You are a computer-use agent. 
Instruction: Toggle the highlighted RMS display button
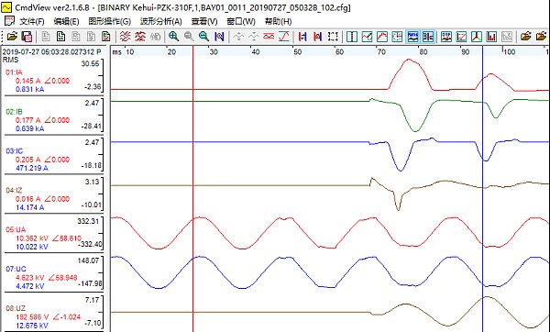[x=412, y=36]
